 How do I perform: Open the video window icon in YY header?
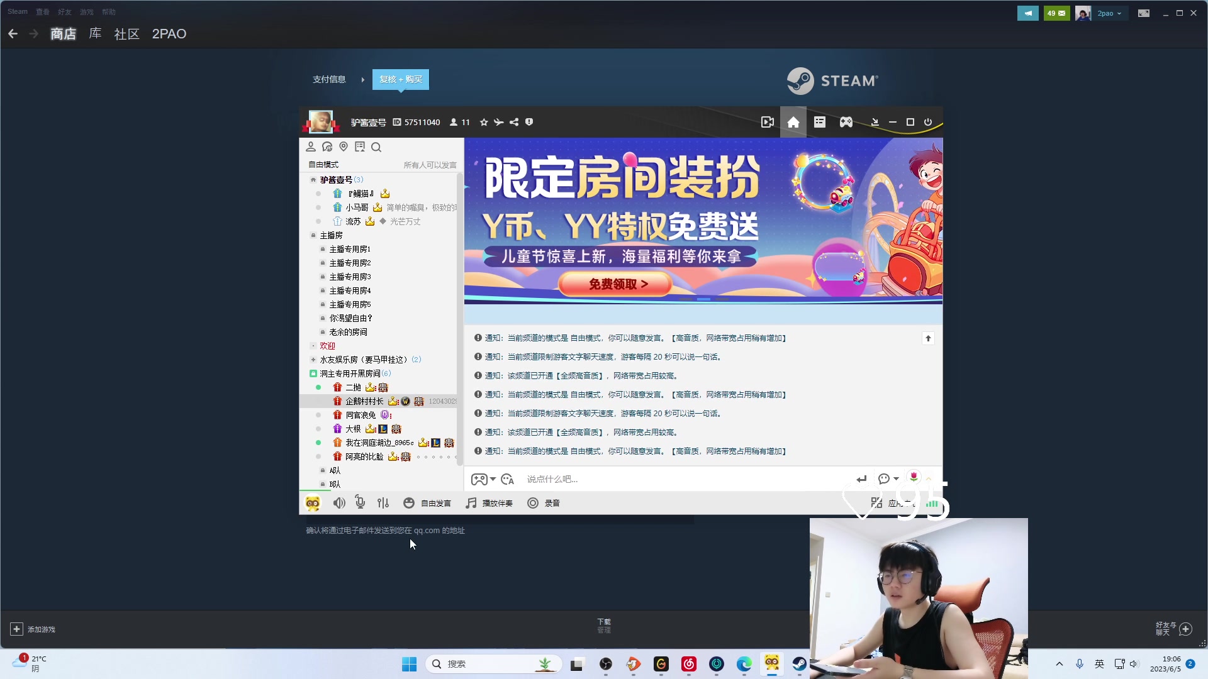click(767, 123)
